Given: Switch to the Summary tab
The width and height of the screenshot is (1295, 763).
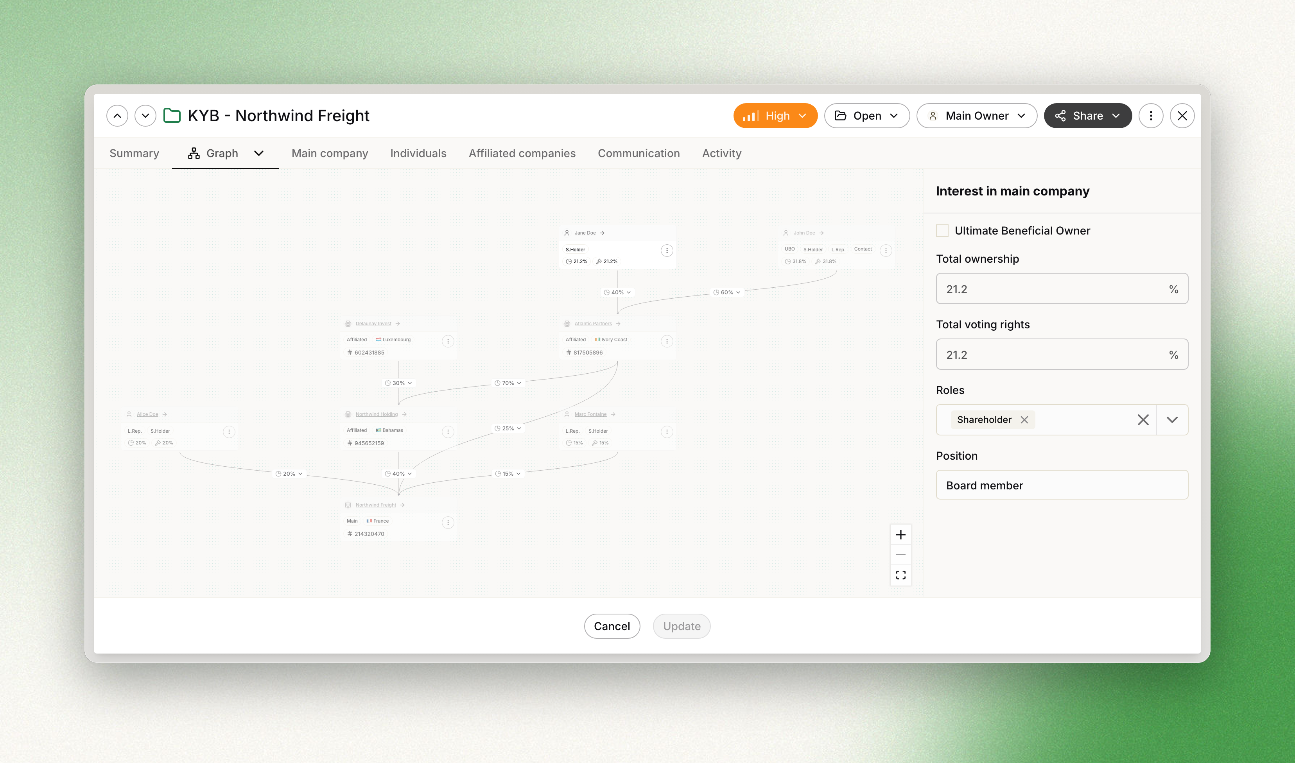Looking at the screenshot, I should [x=134, y=153].
